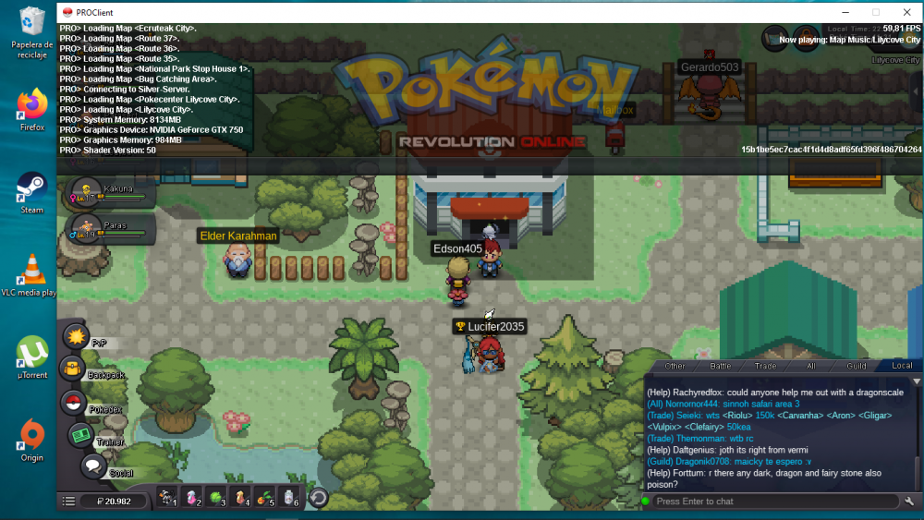Switch to the Trade chat tab
924x520 pixels.
click(765, 366)
